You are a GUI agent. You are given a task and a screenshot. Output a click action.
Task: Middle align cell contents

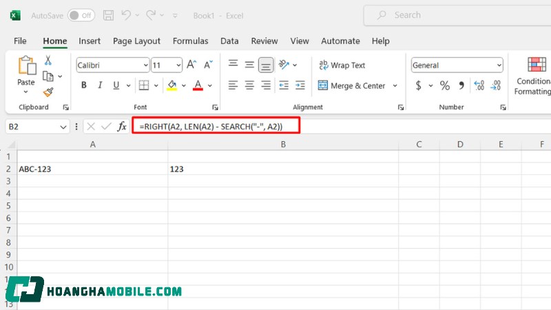[249, 65]
